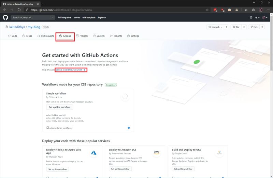Image resolution: width=273 pixels, height=178 pixels.
Task: Click Deploy to Amazon ECS title
Action: pyautogui.click(x=123, y=150)
